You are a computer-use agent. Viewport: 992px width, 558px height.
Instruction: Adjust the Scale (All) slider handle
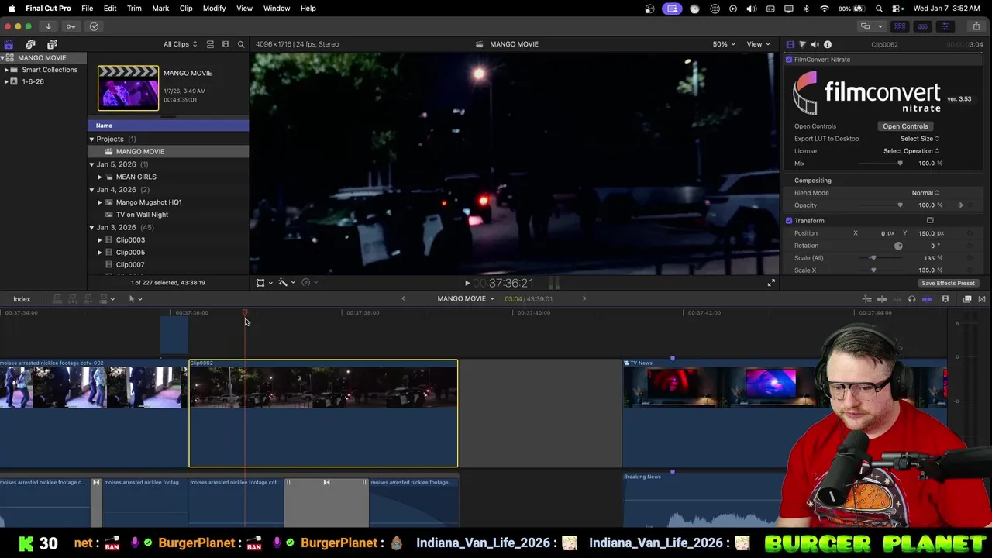tap(873, 258)
